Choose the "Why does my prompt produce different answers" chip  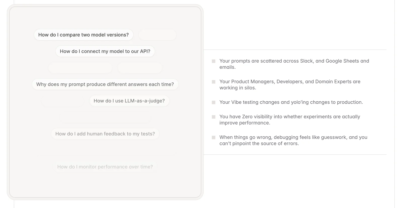tap(105, 84)
